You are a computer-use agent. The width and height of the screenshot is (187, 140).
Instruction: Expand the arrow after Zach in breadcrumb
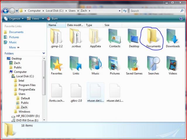click(x=90, y=11)
